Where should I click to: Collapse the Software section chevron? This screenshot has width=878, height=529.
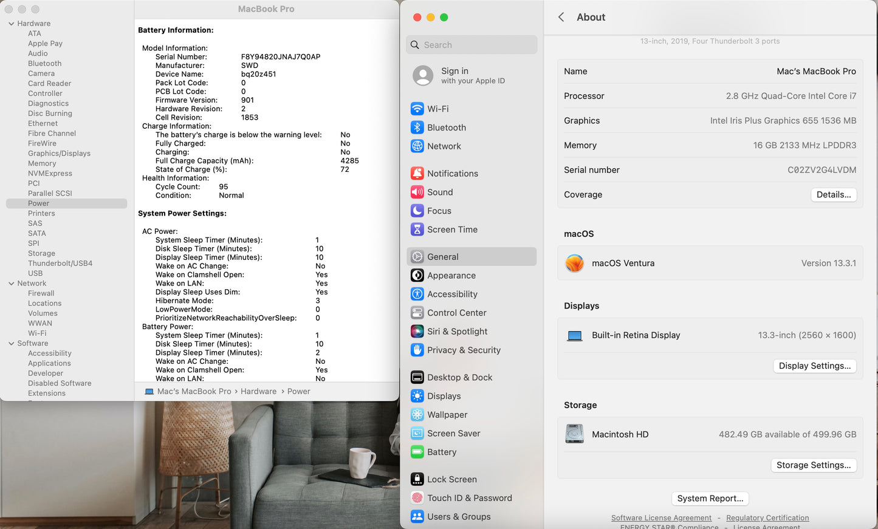10,343
